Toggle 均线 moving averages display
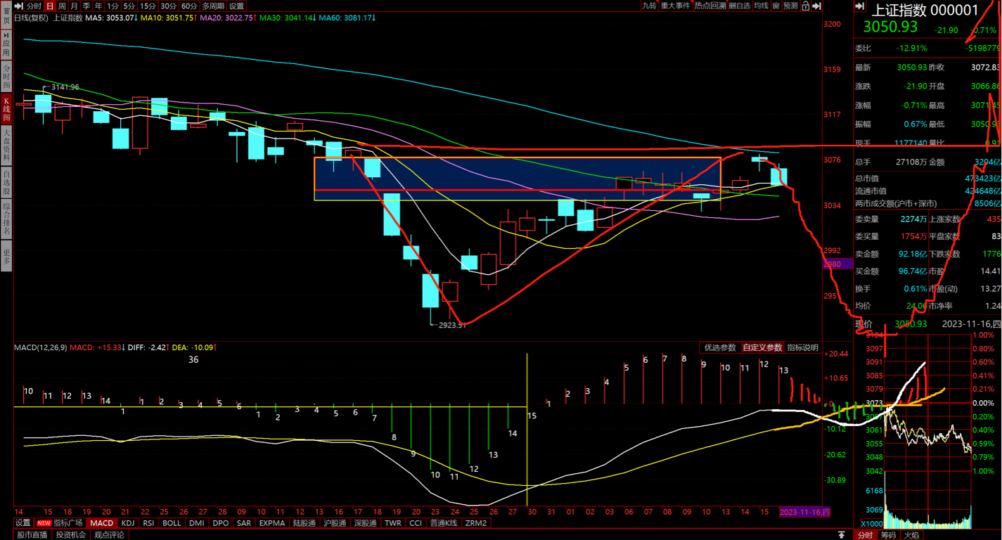The width and height of the screenshot is (1002, 540). pos(762,6)
